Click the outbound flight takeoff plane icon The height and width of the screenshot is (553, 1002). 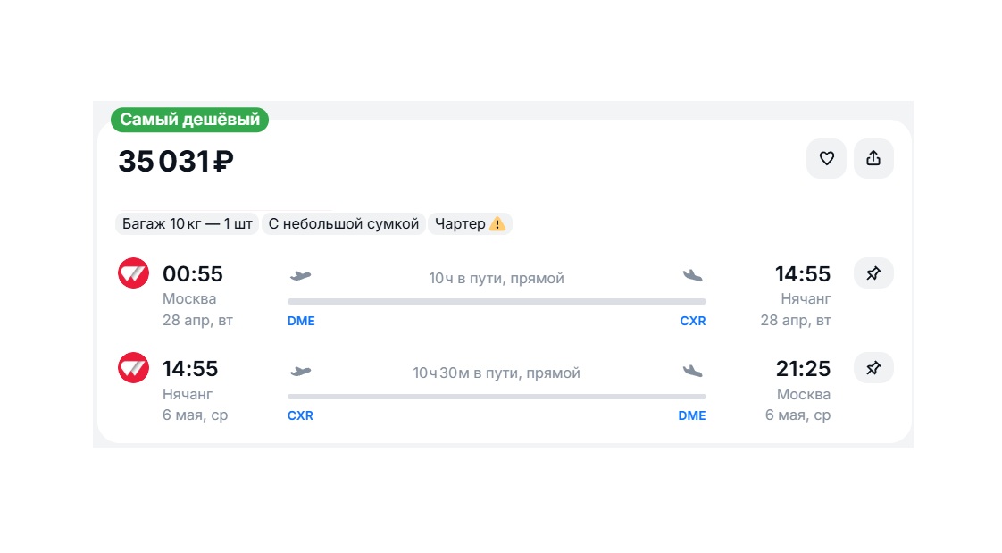coord(301,276)
